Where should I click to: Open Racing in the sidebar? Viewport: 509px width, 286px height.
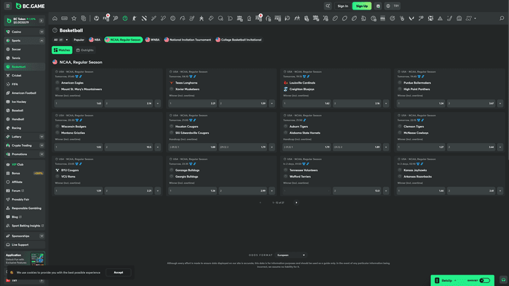24,128
